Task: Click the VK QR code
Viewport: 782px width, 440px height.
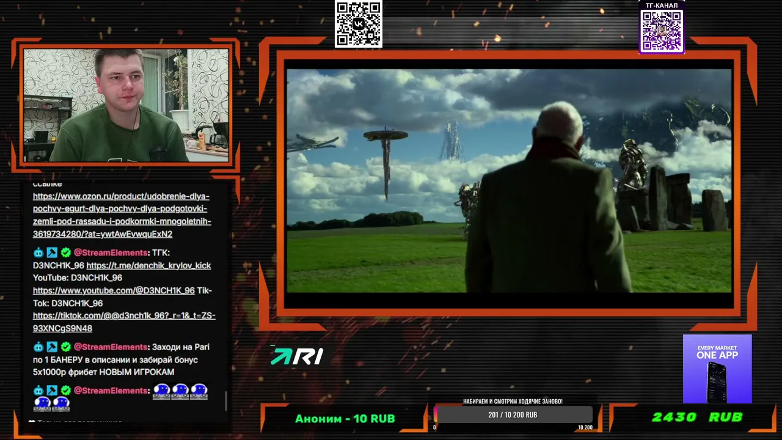Action: click(x=359, y=24)
